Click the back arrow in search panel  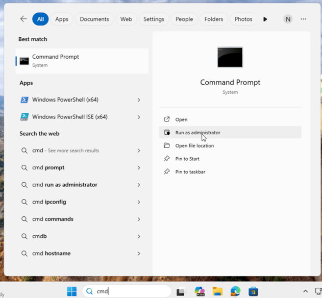(x=23, y=19)
